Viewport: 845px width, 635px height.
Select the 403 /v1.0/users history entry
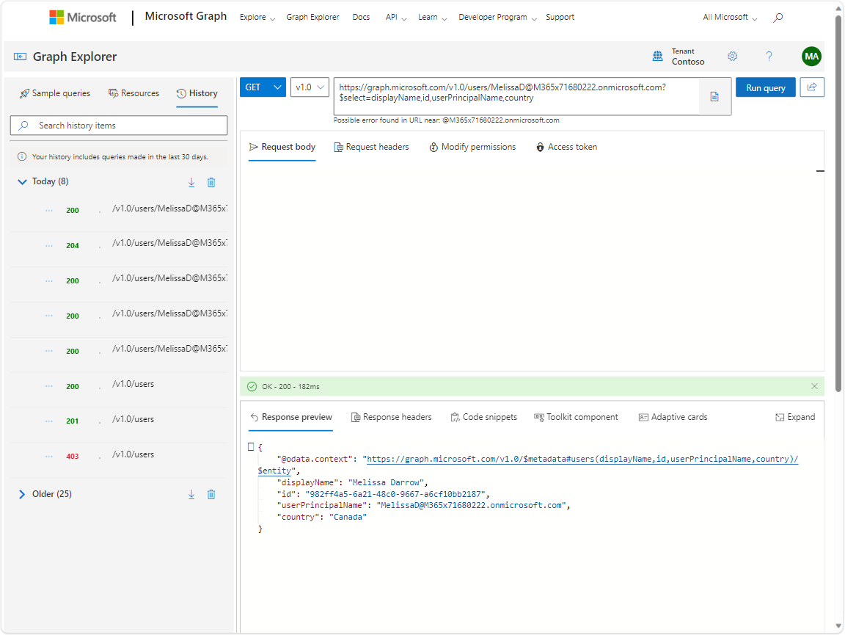[119, 455]
